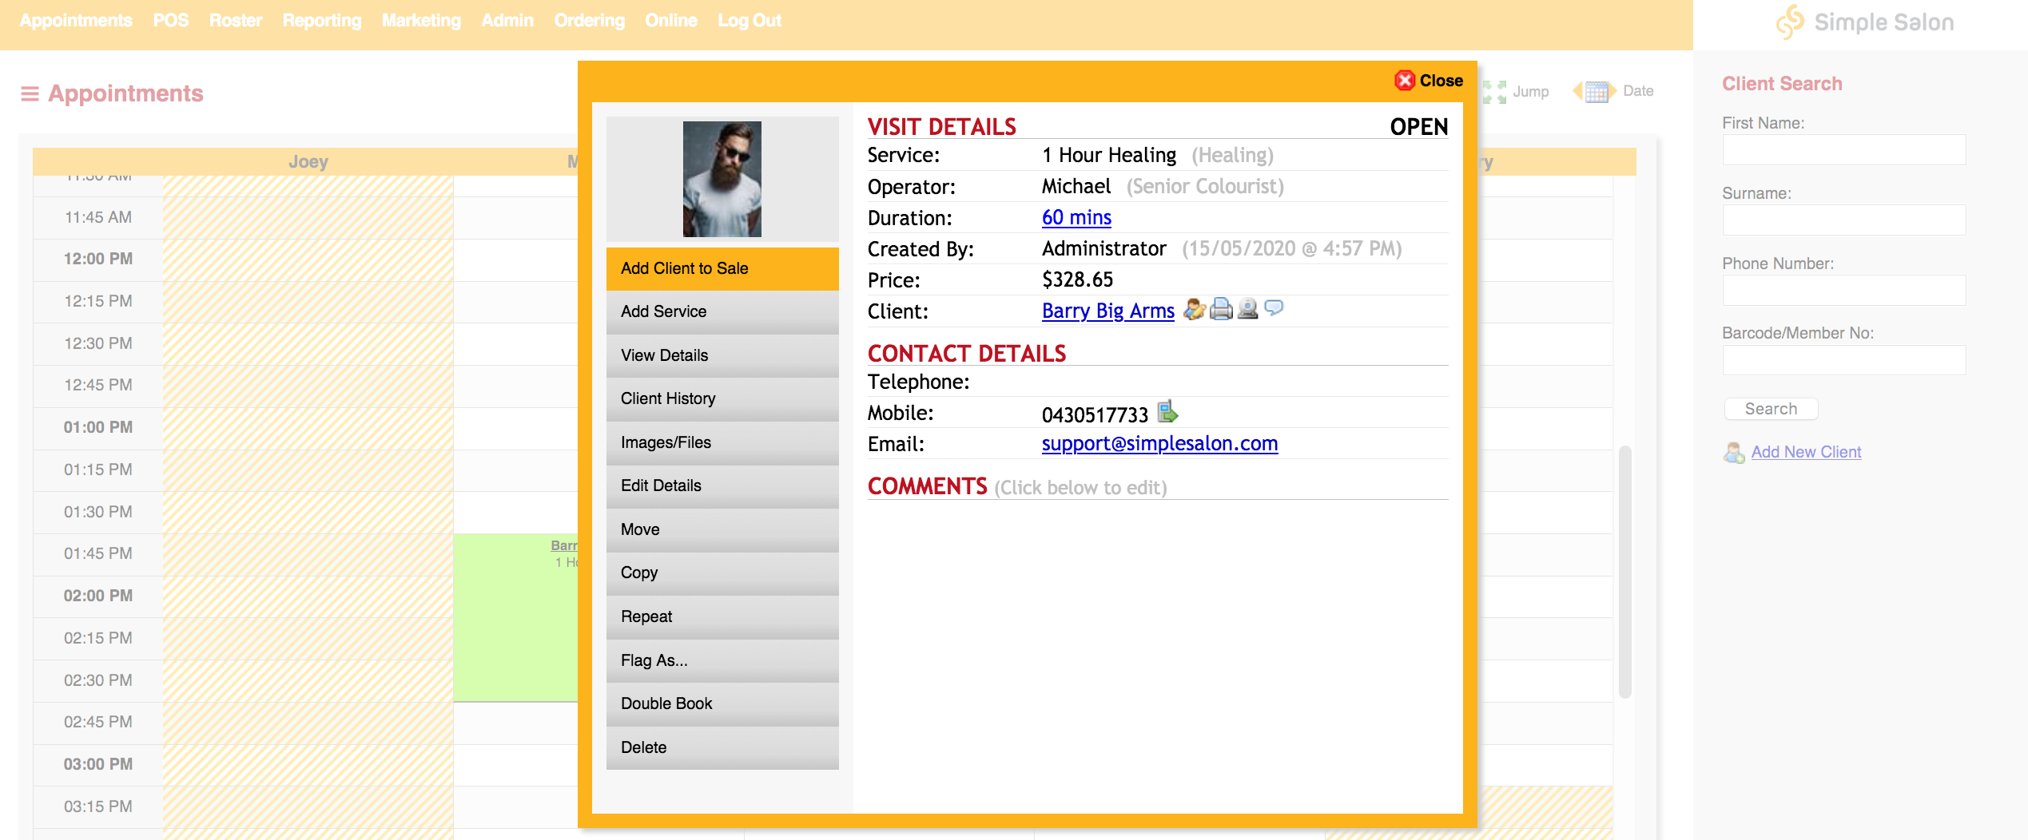The image size is (2028, 840).
Task: Open the Date calendar picker icon
Action: coord(1596,92)
